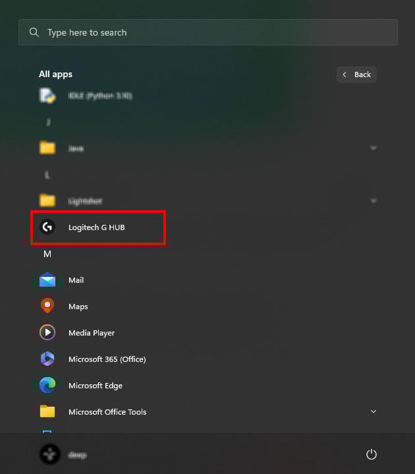Open the Microsoft 365 (Office) icon
Screen dimensions: 415x474
pyautogui.click(x=47, y=359)
